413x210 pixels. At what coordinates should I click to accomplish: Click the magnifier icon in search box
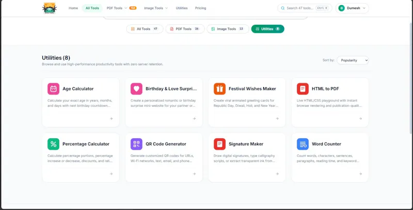282,8
